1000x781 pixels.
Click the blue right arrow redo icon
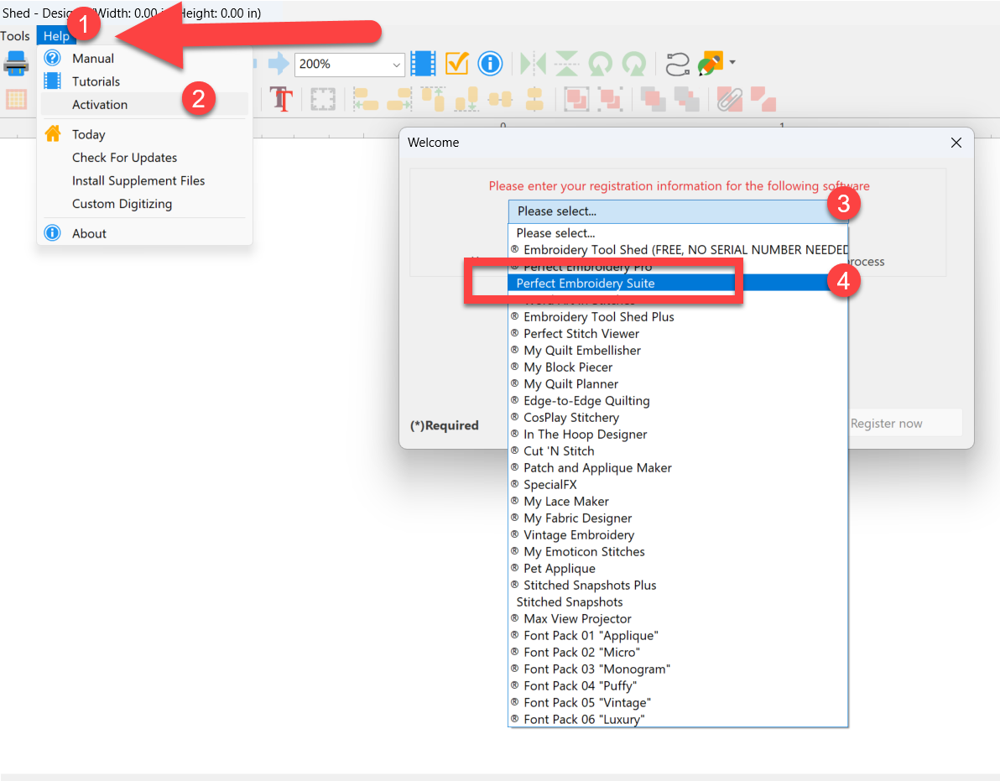tap(279, 63)
